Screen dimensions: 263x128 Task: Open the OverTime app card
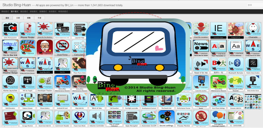point(62,48)
